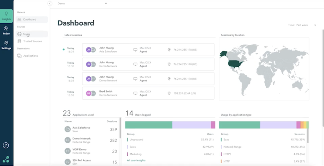Click Alaska on the sessions map
324x166 pixels.
click(223, 54)
